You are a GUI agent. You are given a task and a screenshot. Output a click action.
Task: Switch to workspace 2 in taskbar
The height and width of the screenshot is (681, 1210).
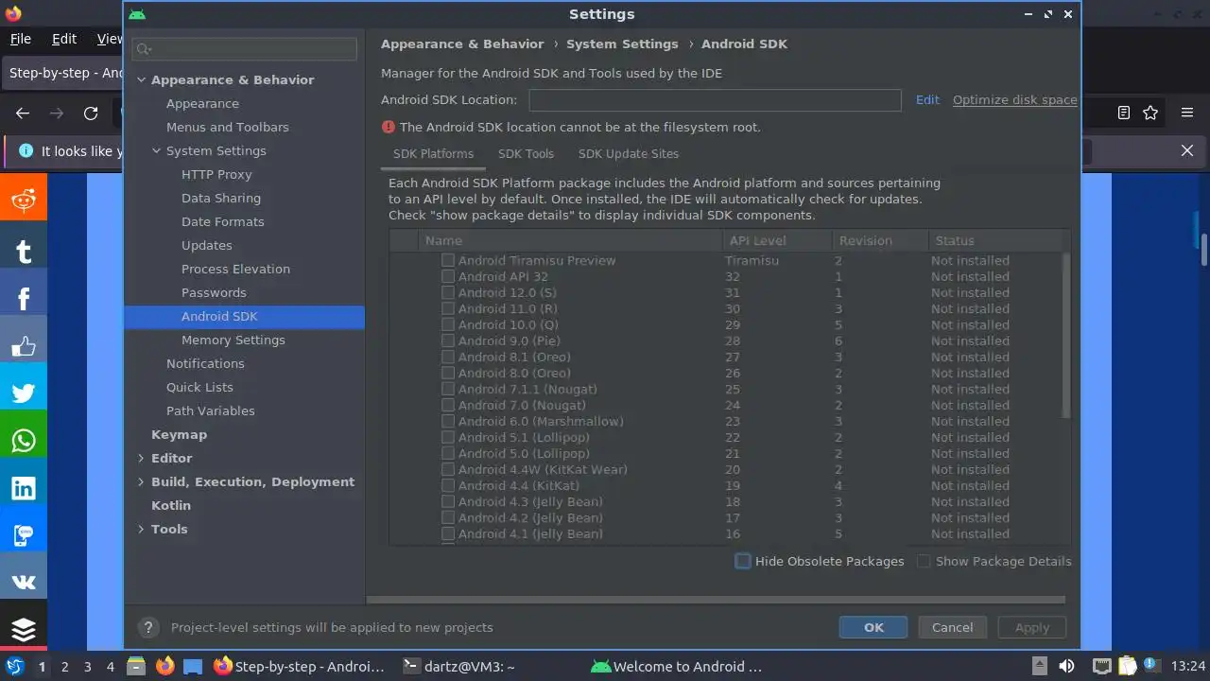click(64, 666)
